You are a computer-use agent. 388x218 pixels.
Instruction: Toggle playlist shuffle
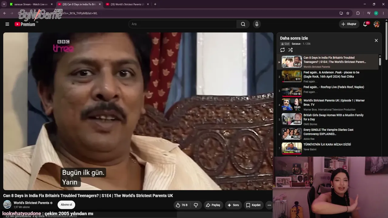click(x=290, y=50)
